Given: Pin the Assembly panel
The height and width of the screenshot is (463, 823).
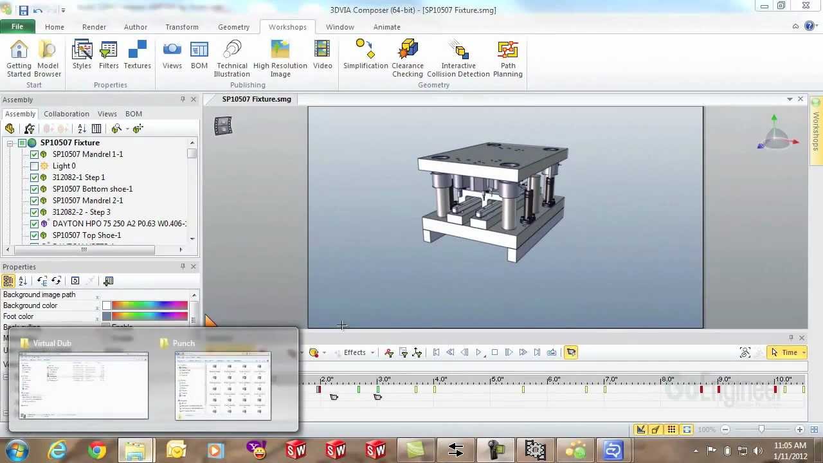Looking at the screenshot, I should pyautogui.click(x=183, y=99).
